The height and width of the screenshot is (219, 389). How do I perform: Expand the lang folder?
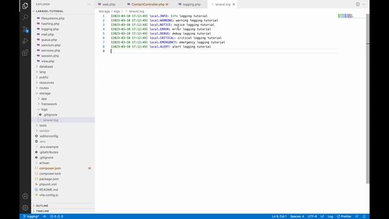(x=43, y=72)
